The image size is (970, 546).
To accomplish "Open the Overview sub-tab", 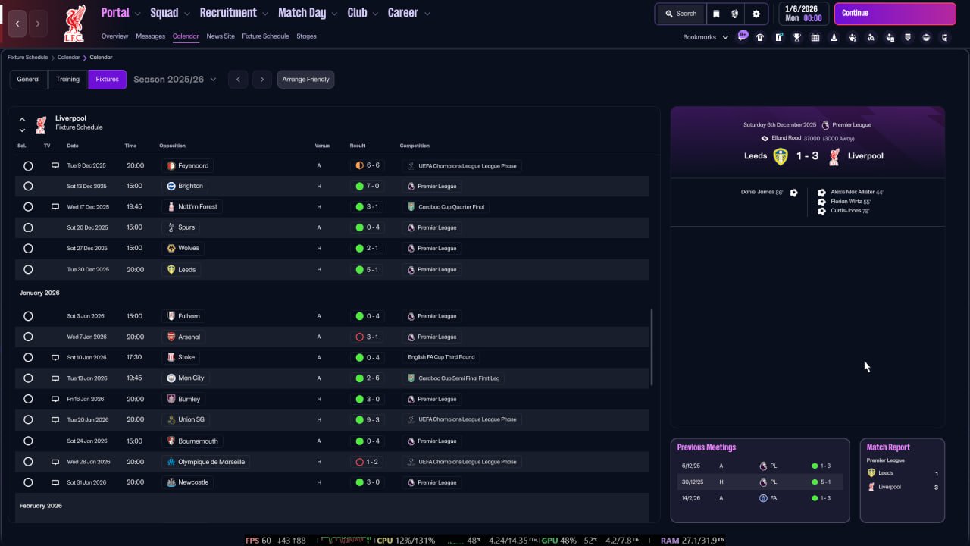I will coord(114,36).
